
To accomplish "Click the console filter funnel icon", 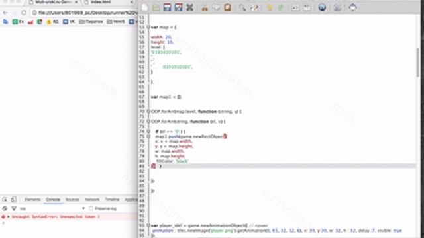I will click(14, 208).
